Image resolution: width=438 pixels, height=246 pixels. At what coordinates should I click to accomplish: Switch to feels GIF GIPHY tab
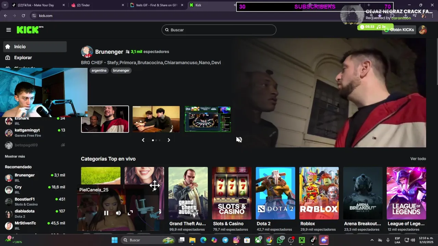coord(157,5)
